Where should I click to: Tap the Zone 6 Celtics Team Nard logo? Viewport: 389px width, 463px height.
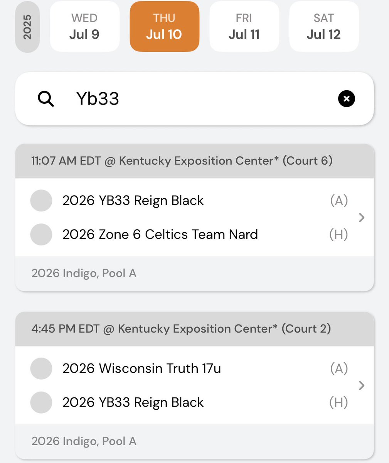click(41, 235)
